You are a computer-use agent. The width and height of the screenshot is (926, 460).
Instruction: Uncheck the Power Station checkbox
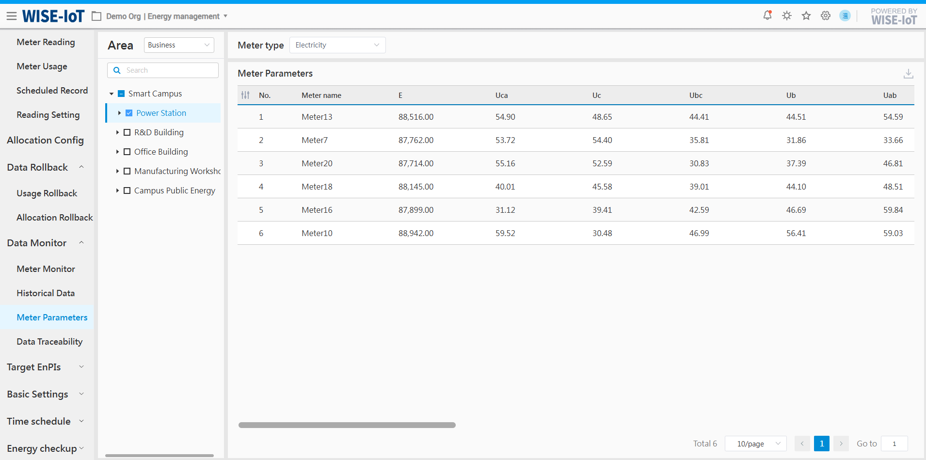[x=129, y=113]
